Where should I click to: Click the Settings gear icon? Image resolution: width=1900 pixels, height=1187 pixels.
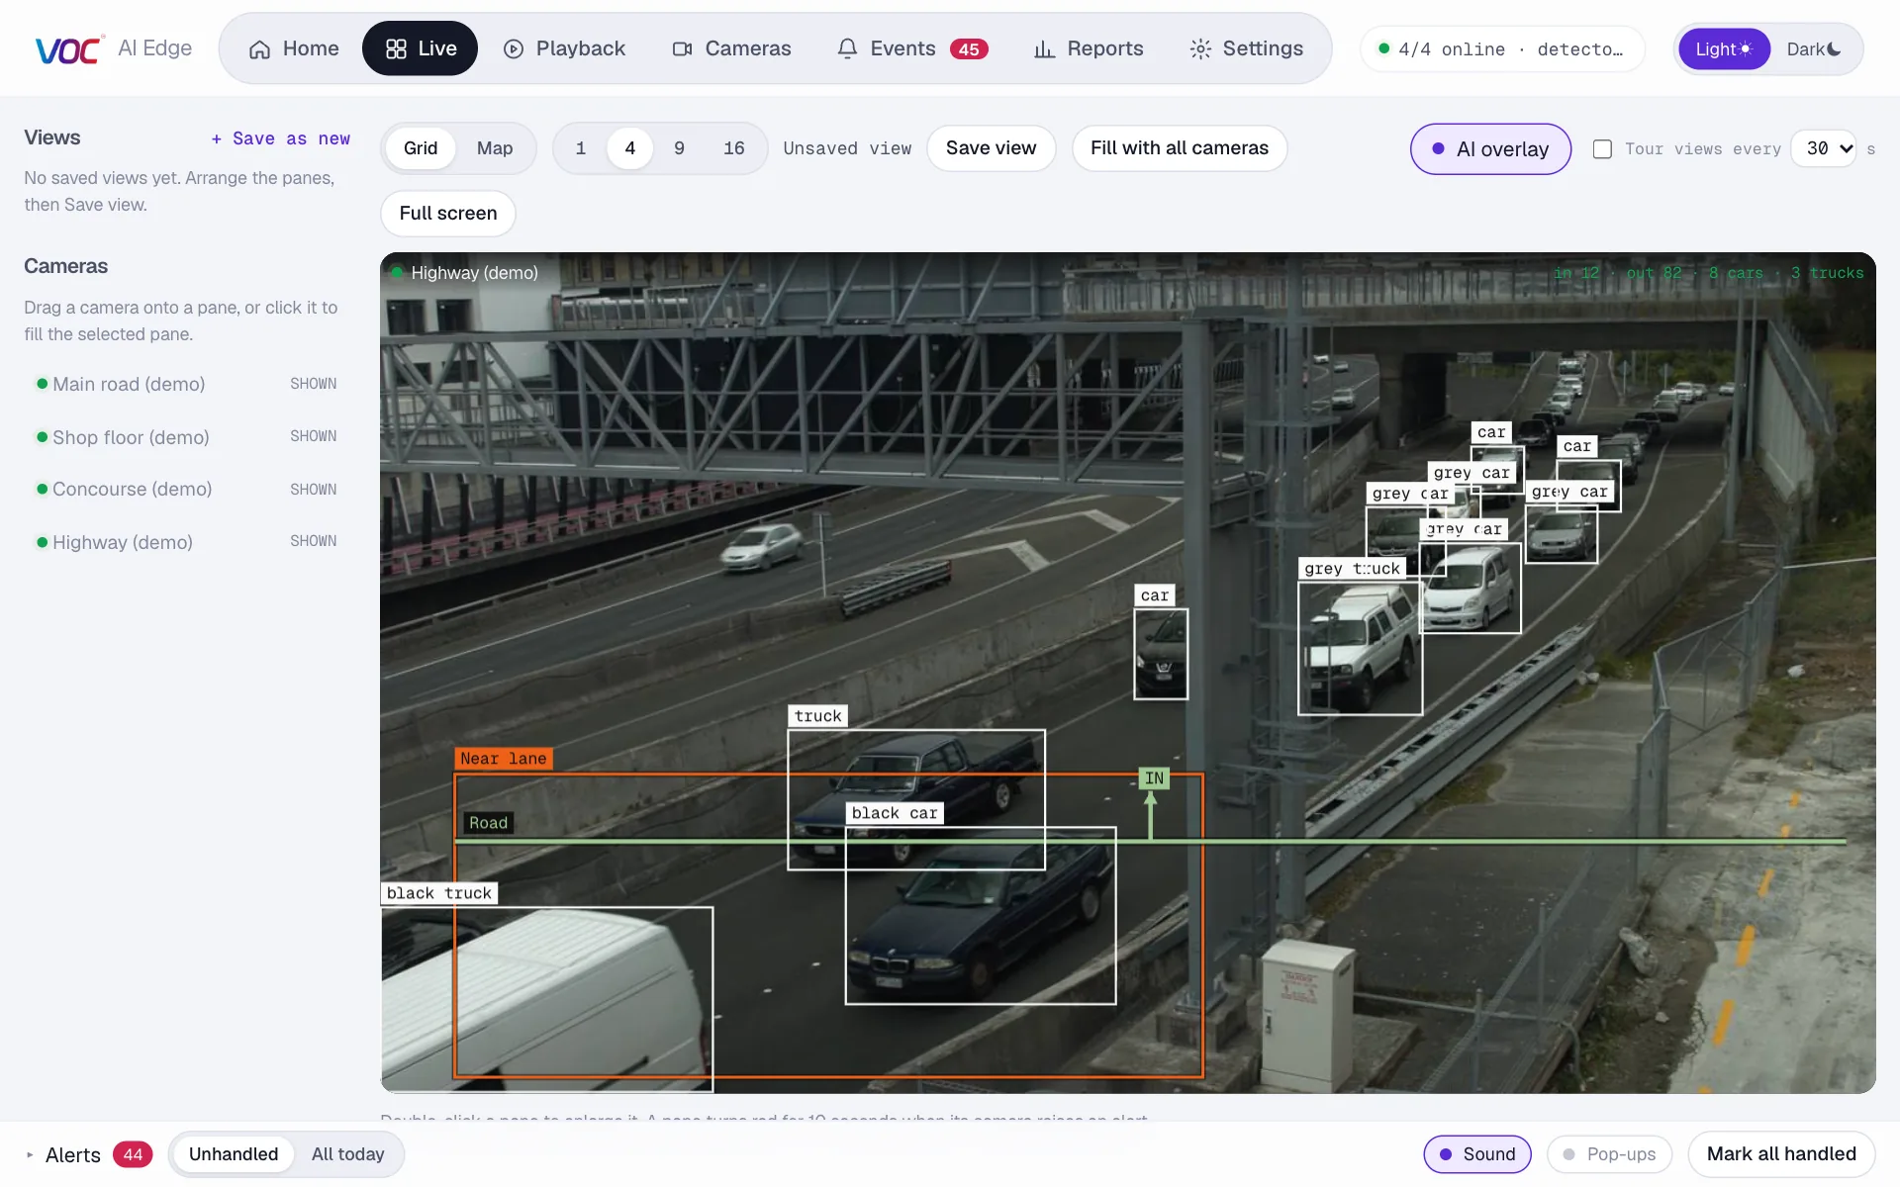[x=1200, y=49]
